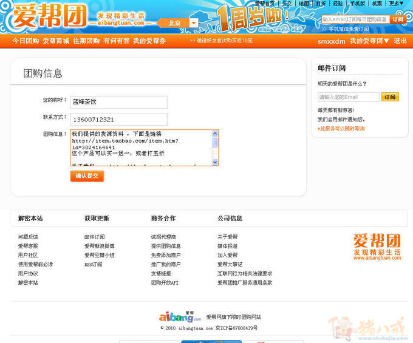Click the 请输入您的Email sidebar field
Image resolution: width=413 pixels, height=343 pixels.
tap(349, 97)
